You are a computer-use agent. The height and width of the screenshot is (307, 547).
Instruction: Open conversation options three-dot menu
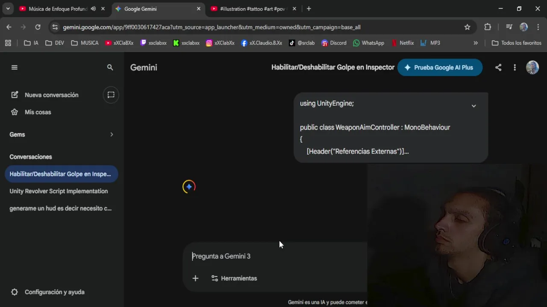515,67
